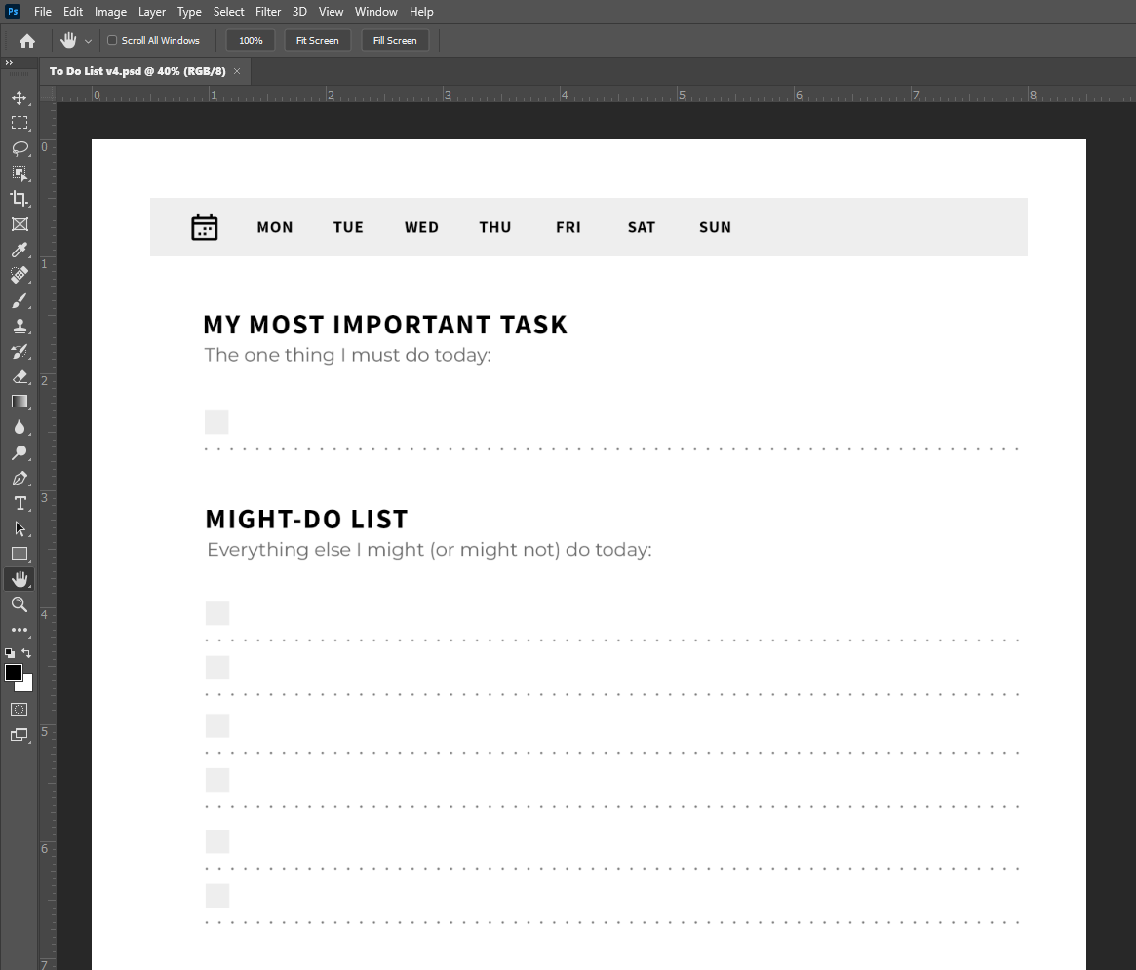Screen dimensions: 1136x970
Task: Activate the Horizontal Type tool
Action: [x=19, y=503]
